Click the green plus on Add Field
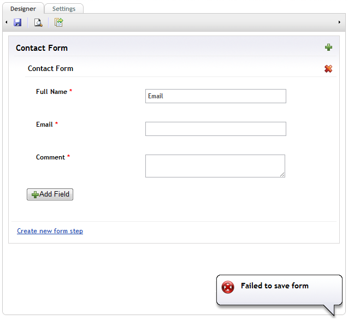348x320 pixels. (x=35, y=194)
